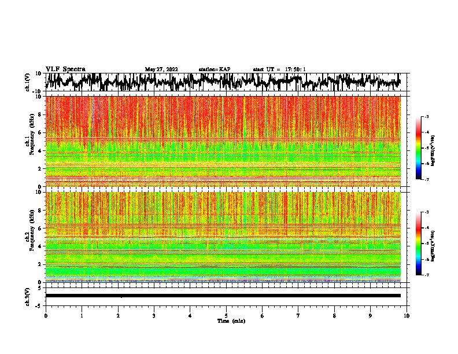Screen dimensions: 458x354
Task: Click the "station=KAP" header text
Action: 215,69
